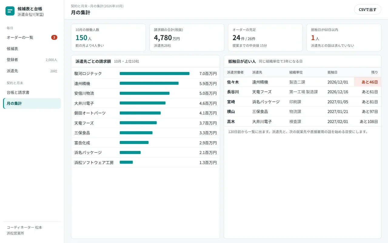Click the 遠州精機 bar in the chart

(x=149, y=83)
